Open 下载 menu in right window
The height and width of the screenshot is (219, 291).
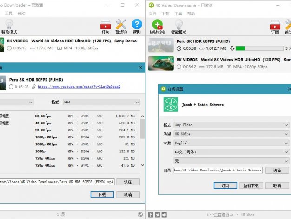(165, 14)
